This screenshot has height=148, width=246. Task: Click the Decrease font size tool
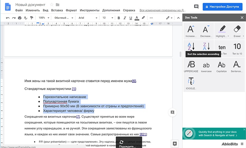click(x=206, y=31)
